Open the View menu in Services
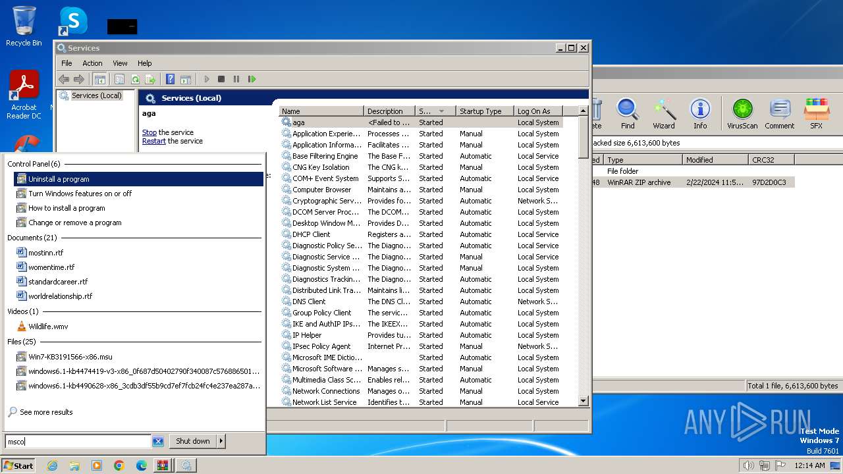The image size is (843, 474). pyautogui.click(x=120, y=63)
